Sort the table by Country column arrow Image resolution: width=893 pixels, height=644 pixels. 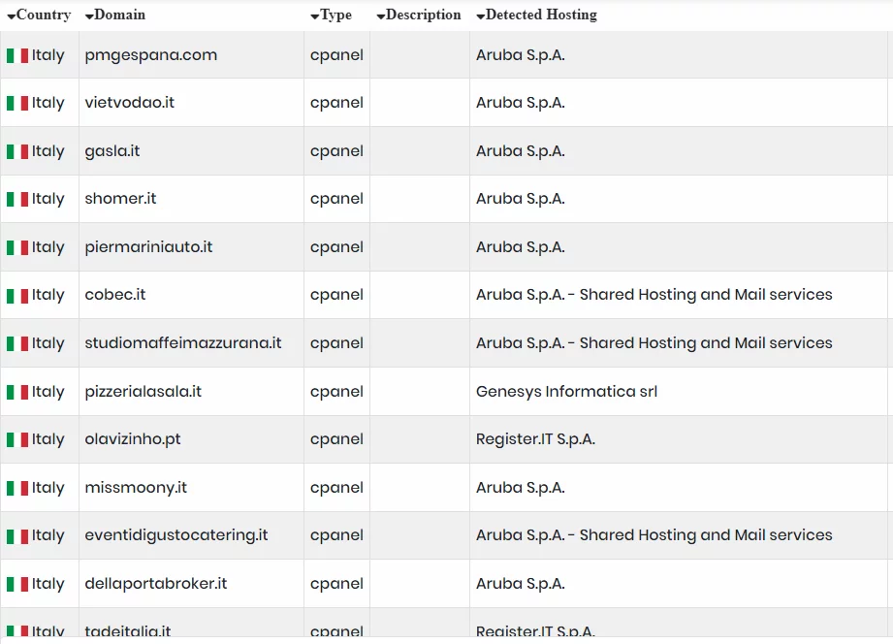12,16
